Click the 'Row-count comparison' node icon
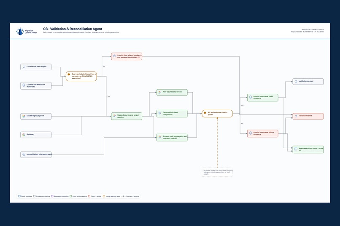Screen dimensions: 340x226 [x=160, y=92]
